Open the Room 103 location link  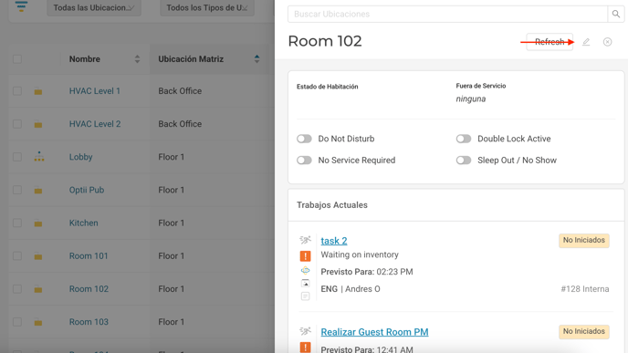89,322
